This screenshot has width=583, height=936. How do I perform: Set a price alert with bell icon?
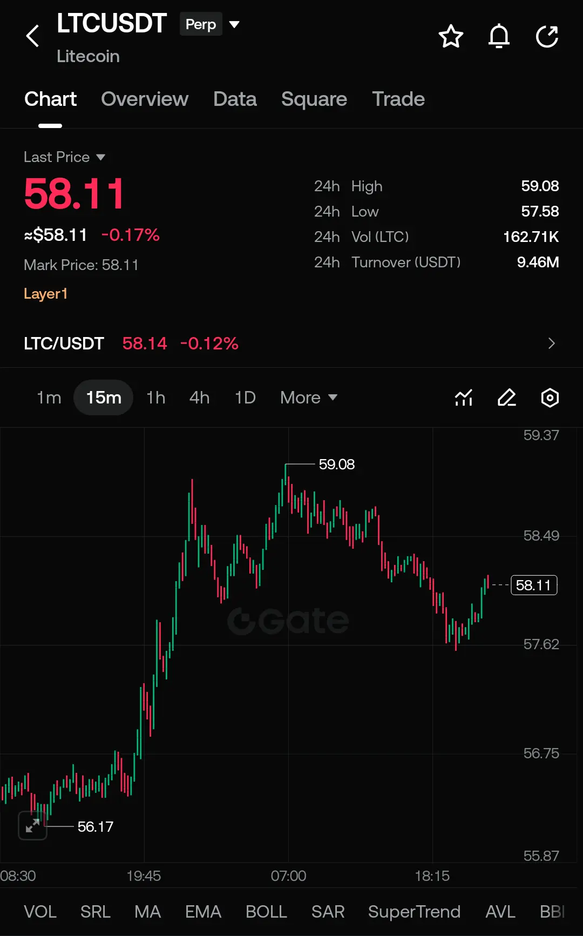point(499,36)
